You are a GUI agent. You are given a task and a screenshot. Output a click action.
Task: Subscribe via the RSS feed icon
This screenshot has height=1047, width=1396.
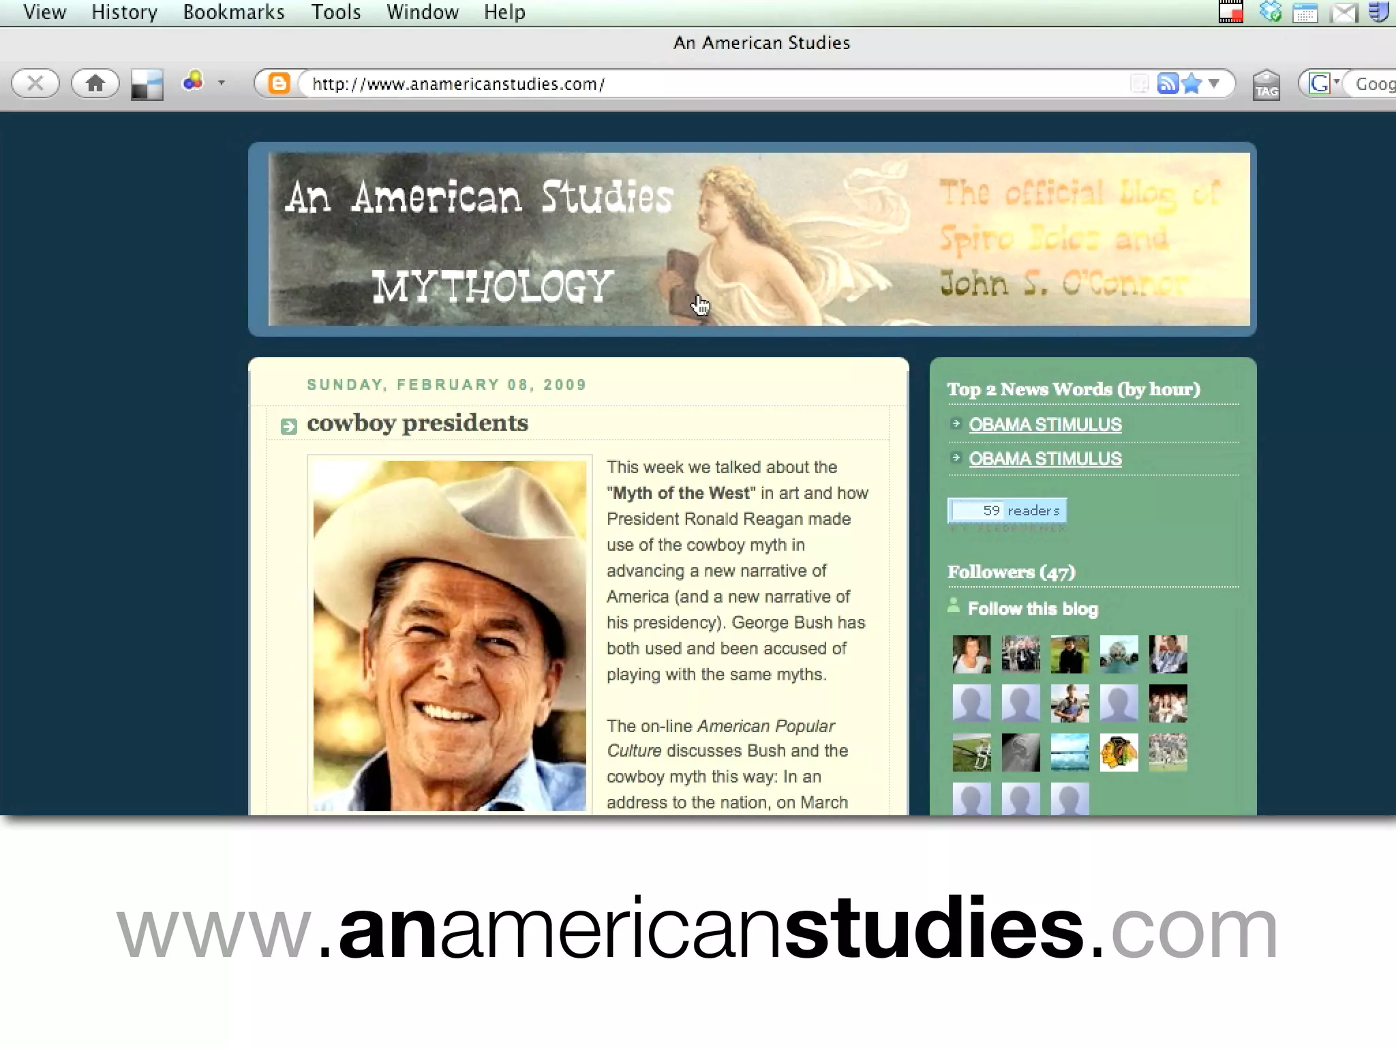click(1168, 84)
